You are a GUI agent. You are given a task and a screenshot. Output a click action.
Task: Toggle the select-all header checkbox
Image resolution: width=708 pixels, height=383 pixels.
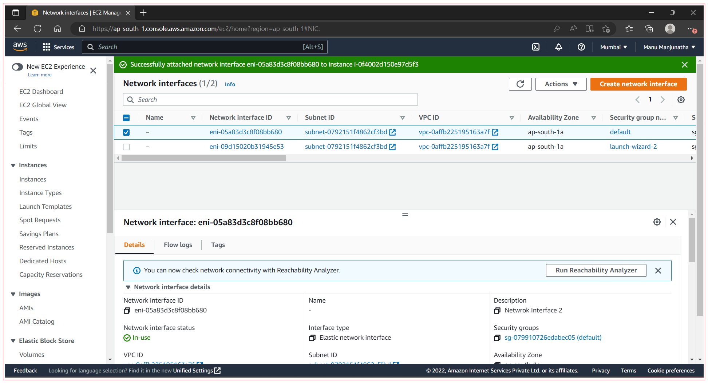[x=126, y=118]
